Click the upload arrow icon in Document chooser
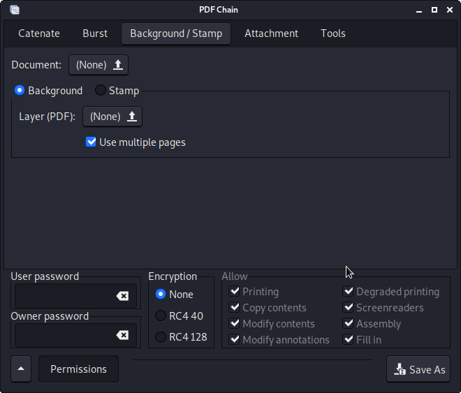The height and width of the screenshot is (393, 461). [x=118, y=65]
